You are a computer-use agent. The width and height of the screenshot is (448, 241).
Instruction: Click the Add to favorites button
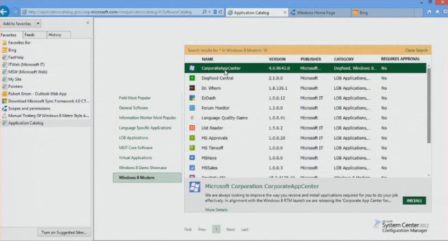click(17, 23)
